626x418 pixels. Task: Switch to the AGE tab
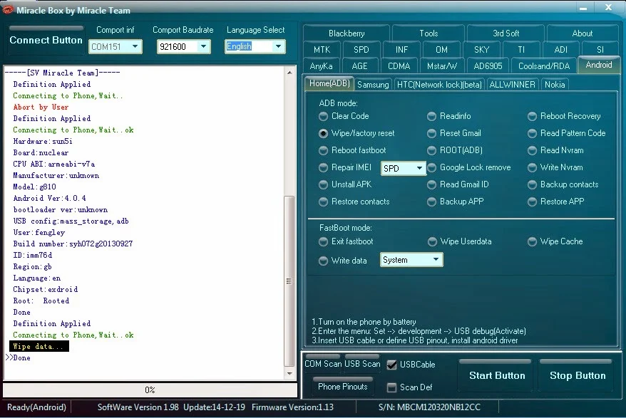pos(359,66)
